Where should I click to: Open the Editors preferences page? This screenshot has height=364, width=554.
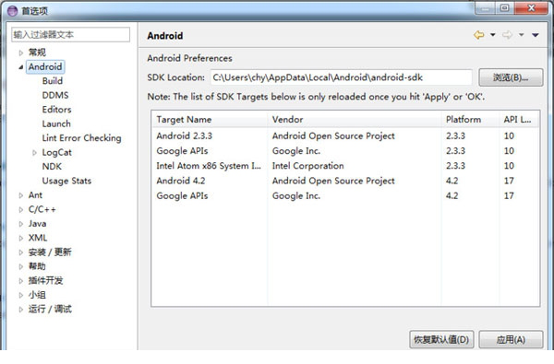(x=56, y=110)
